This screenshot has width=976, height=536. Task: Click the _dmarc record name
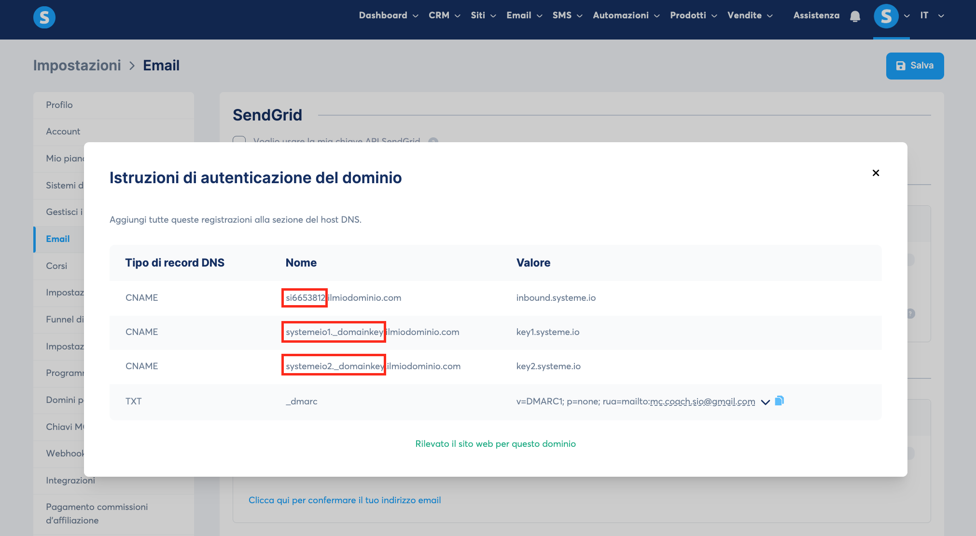point(302,402)
